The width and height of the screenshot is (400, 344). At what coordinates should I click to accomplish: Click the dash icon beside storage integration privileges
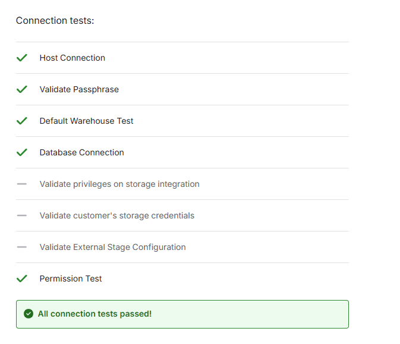coord(22,184)
